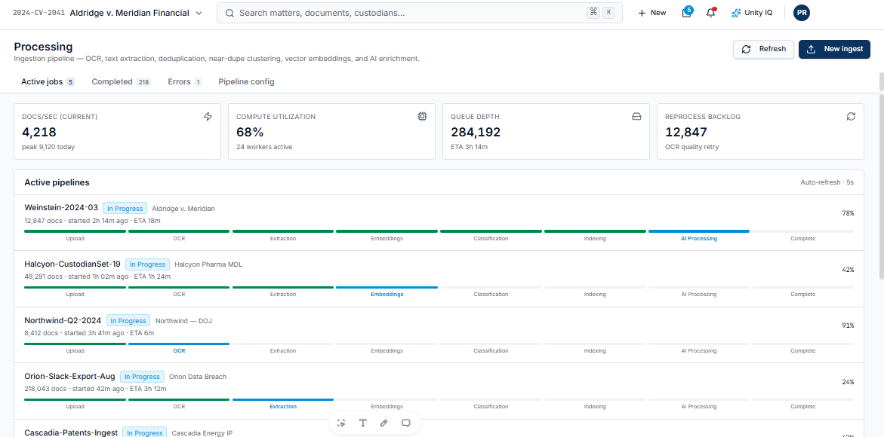
Task: Click the OCR stage bar for Northwind-Q2-2024
Action: click(x=179, y=344)
